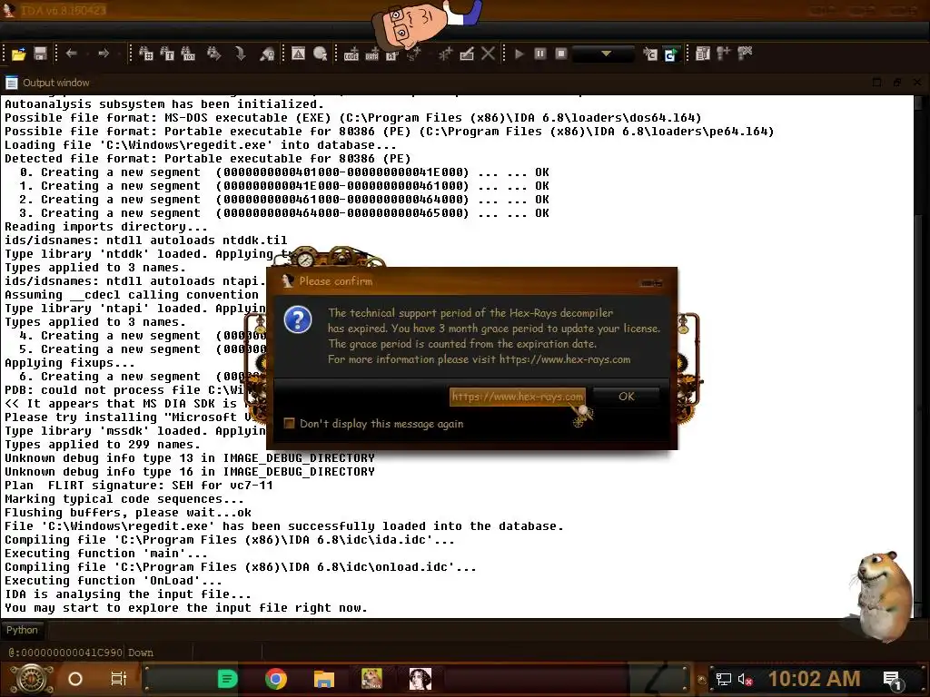Viewport: 930px width, 697px height.
Task: Check 'Don't display this message again'
Action: pyautogui.click(x=289, y=423)
